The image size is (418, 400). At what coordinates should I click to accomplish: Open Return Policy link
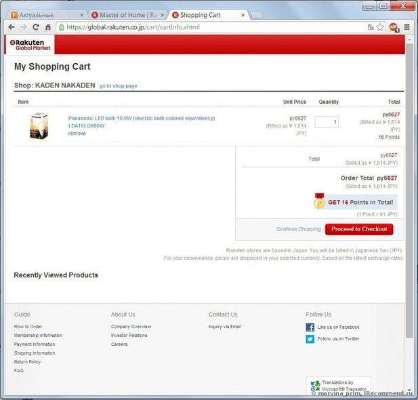[27, 362]
